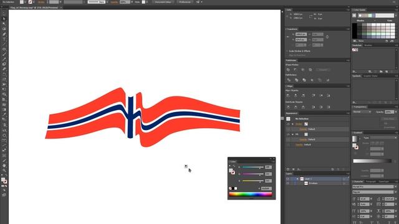Click the Envelope layer name
The height and width of the screenshot is (224, 399).
click(313, 183)
